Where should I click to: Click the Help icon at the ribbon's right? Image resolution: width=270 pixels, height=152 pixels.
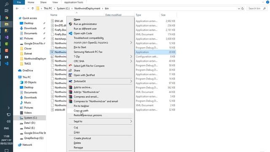coord(267,2)
